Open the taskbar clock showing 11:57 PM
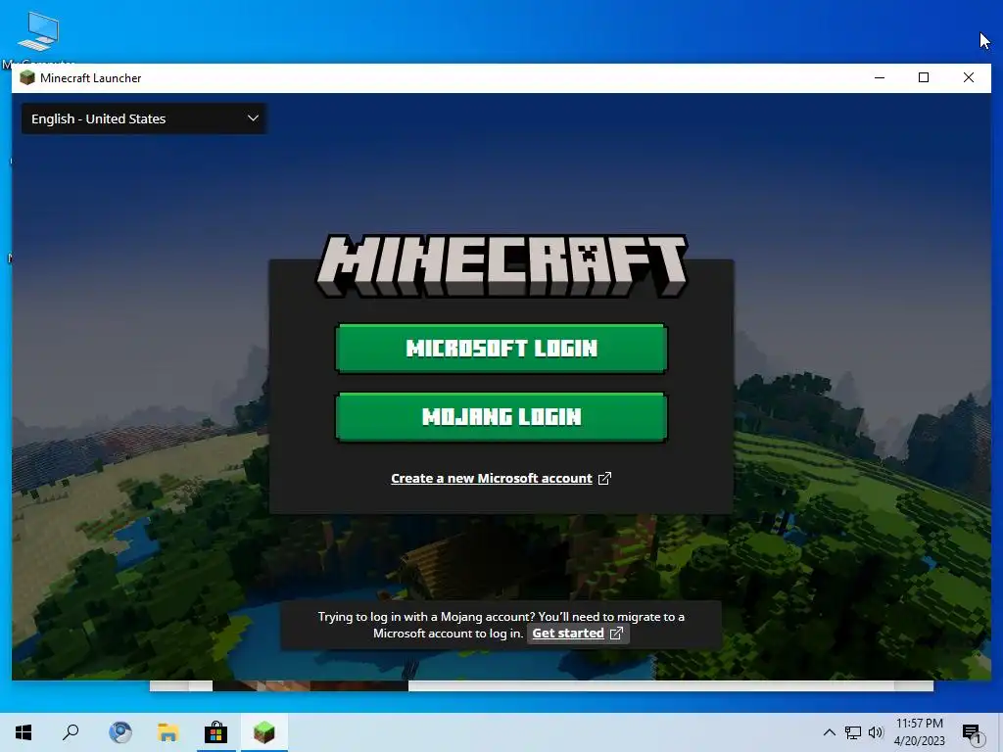 [x=919, y=732]
